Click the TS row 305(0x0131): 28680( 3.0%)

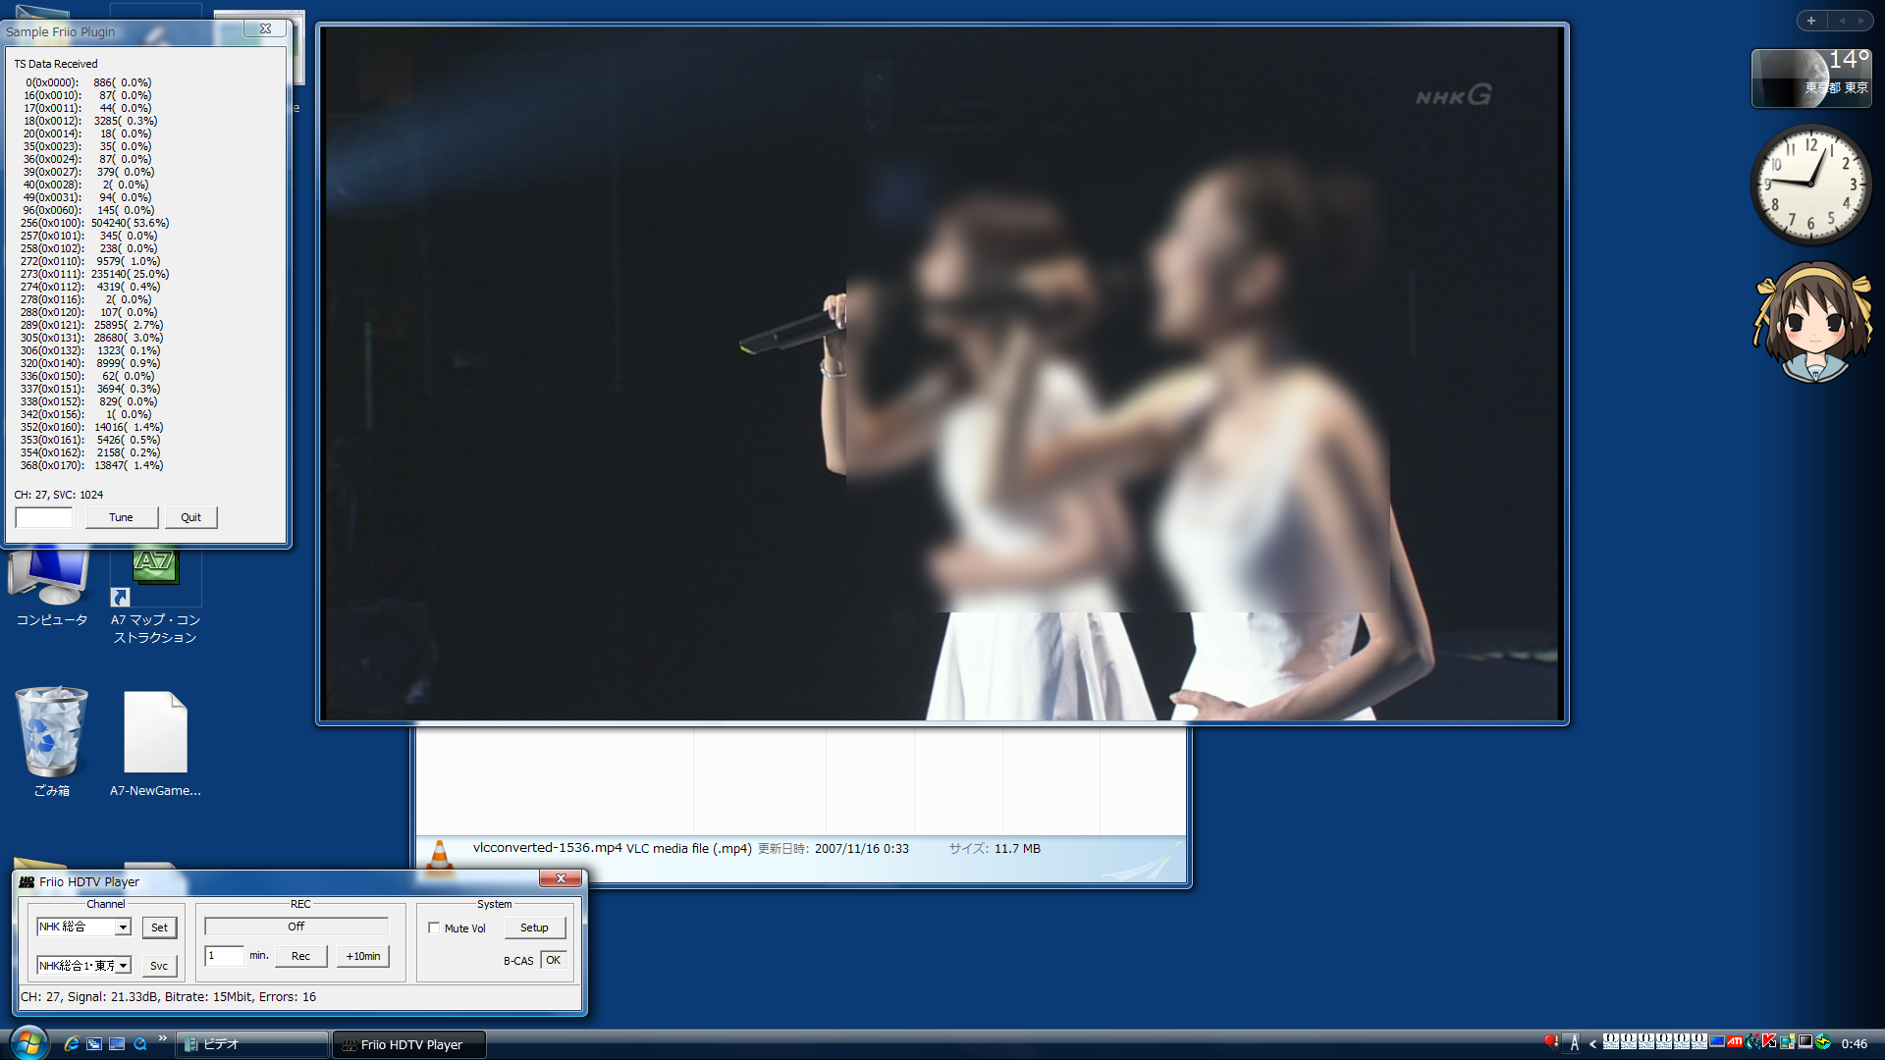pyautogui.click(x=92, y=338)
